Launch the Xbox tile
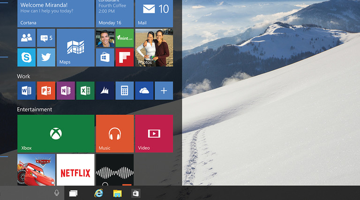The width and height of the screenshot is (360, 200). pyautogui.click(x=56, y=133)
